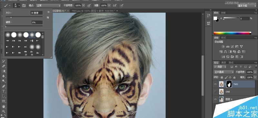This screenshot has width=258, height=118.
Task: Click the opacity 100% field in options bar
Action: pos(78,5)
